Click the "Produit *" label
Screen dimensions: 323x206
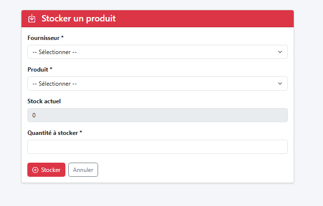tap(40, 70)
